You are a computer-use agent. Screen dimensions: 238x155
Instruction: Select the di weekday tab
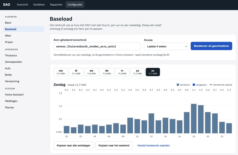[x=76, y=72]
